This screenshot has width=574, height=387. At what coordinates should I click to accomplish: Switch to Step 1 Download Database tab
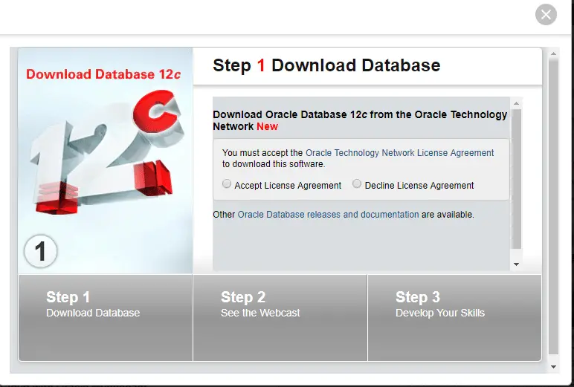tap(106, 317)
